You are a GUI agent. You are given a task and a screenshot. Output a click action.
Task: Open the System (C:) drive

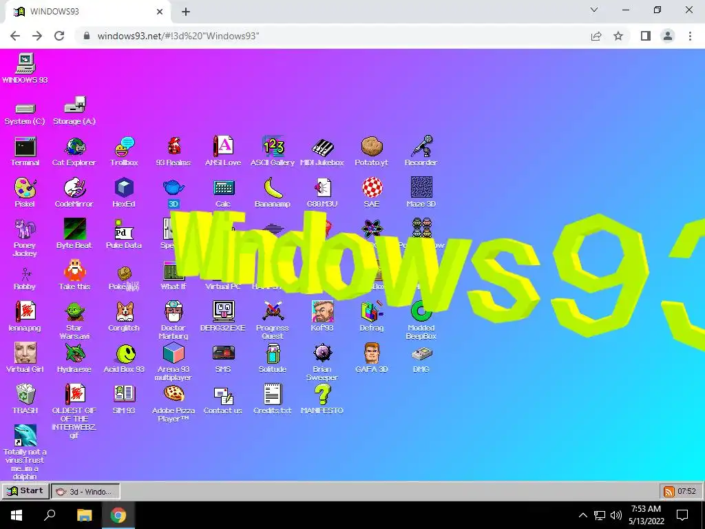tap(25, 108)
